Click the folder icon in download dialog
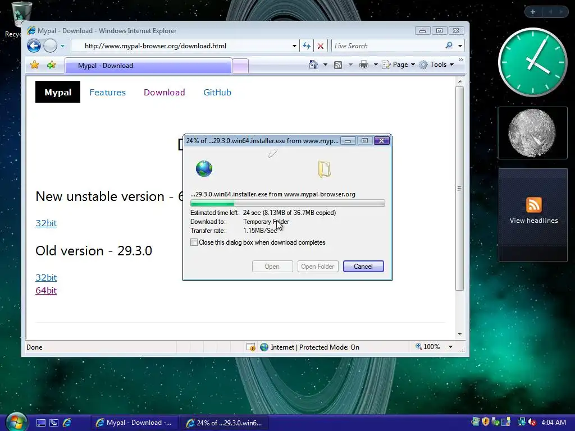 pyautogui.click(x=324, y=169)
